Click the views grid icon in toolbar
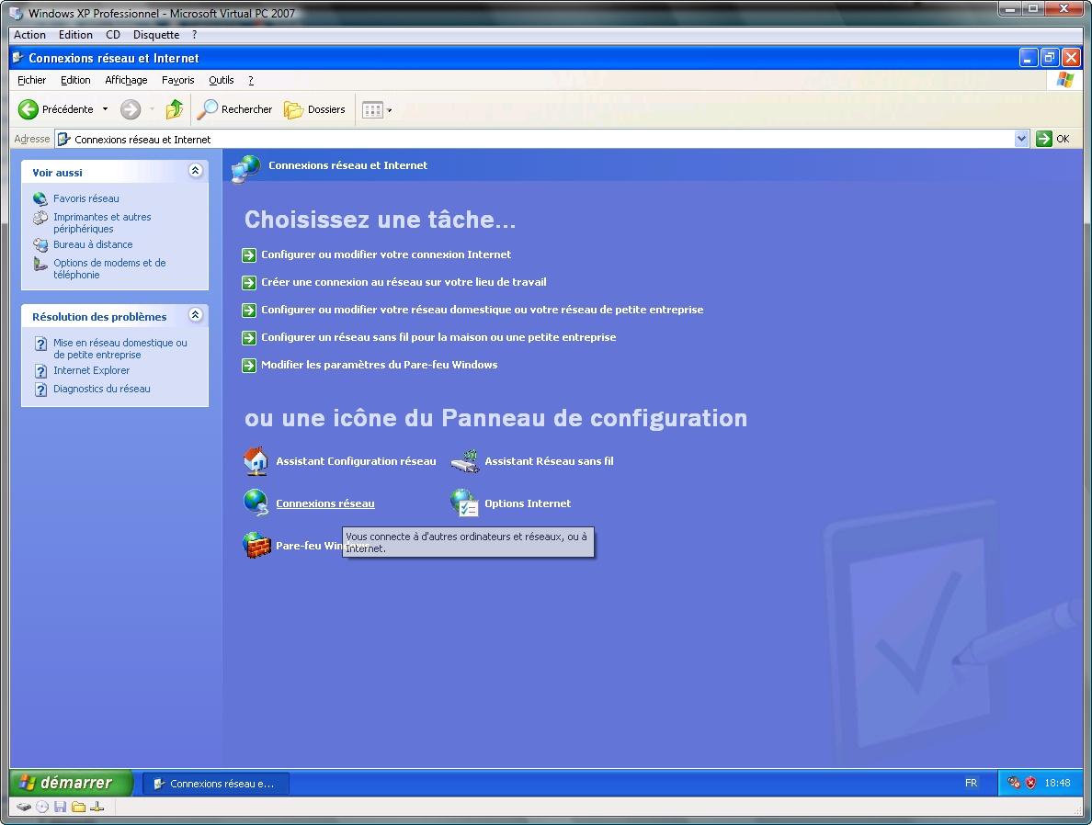The image size is (1092, 825). tap(372, 110)
